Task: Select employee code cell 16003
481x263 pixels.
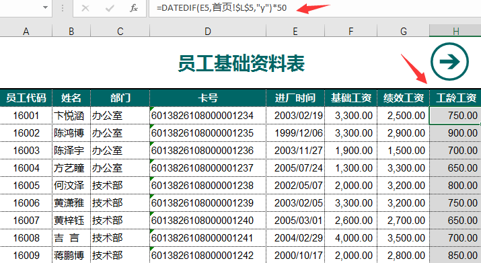Action: click(x=26, y=151)
